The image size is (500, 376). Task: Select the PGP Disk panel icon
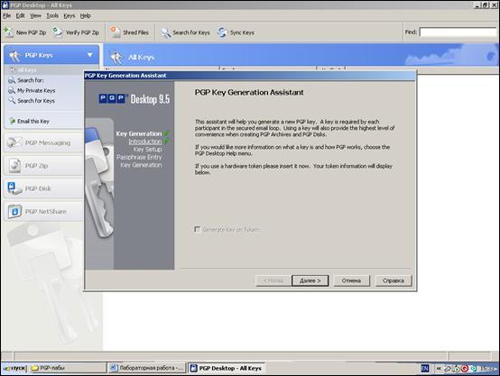coord(14,188)
